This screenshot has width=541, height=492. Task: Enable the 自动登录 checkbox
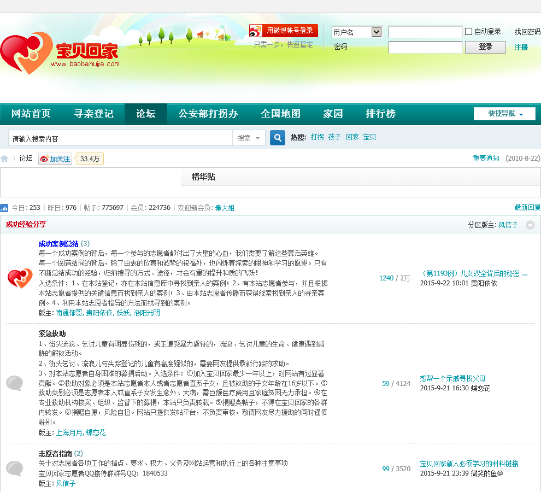pyautogui.click(x=468, y=32)
